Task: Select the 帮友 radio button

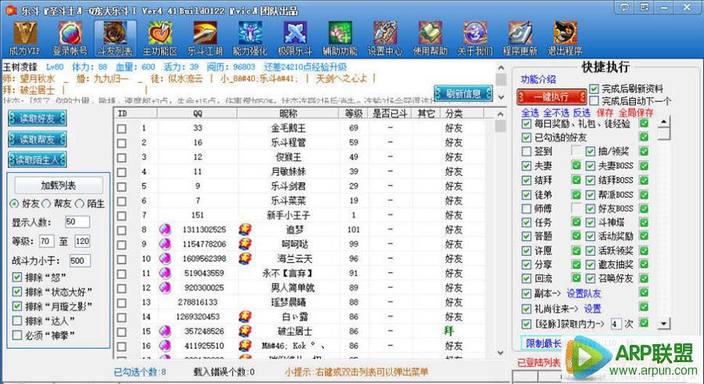Action: click(x=46, y=204)
